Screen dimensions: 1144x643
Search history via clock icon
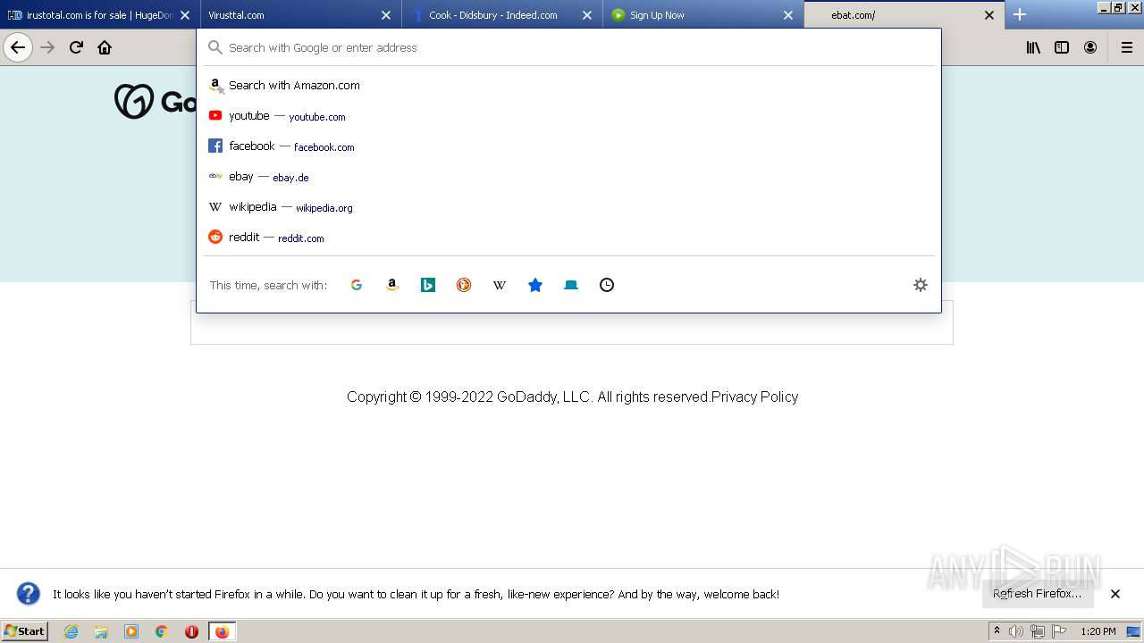click(607, 285)
